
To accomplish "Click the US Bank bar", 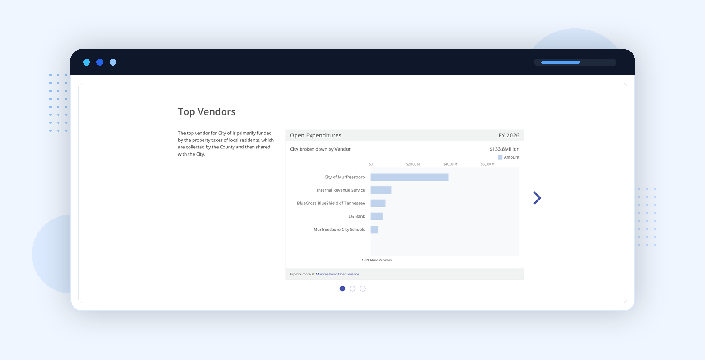I will coord(377,216).
